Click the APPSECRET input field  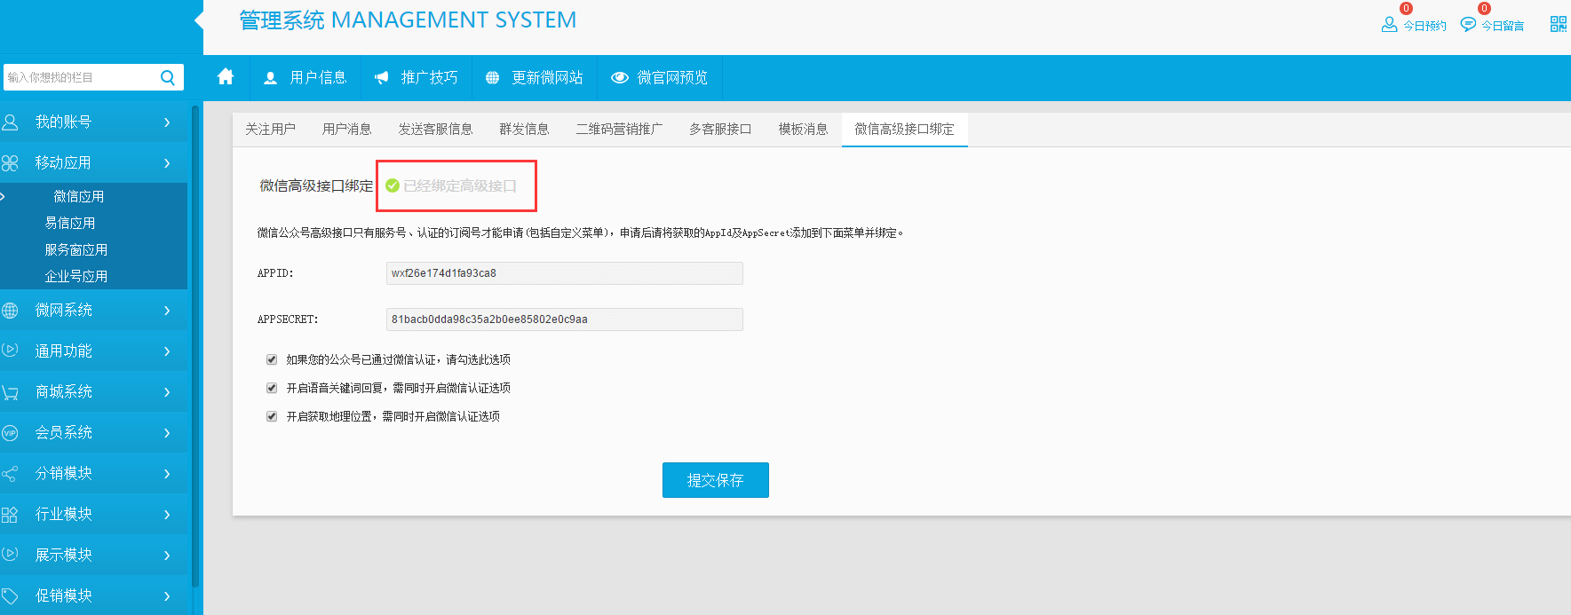564,319
